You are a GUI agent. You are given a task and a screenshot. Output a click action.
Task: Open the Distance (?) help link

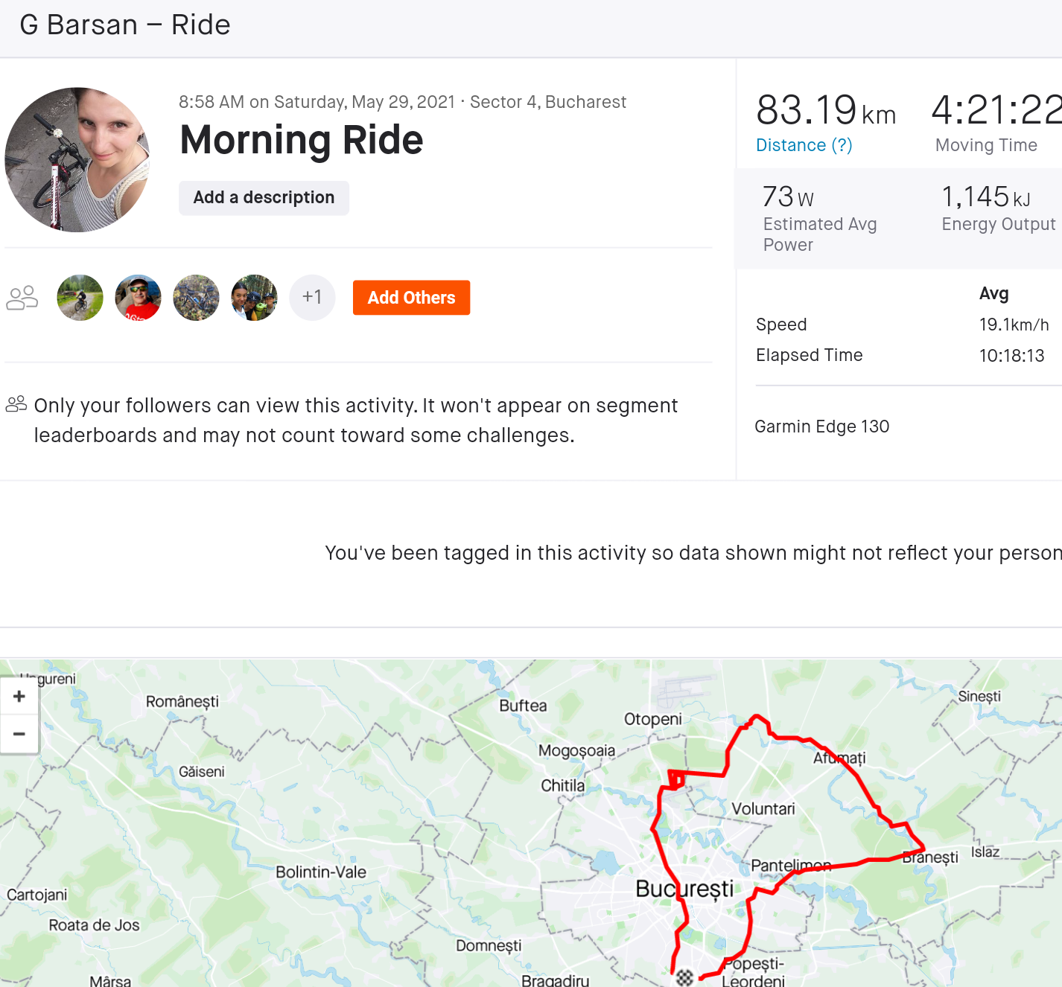[804, 145]
